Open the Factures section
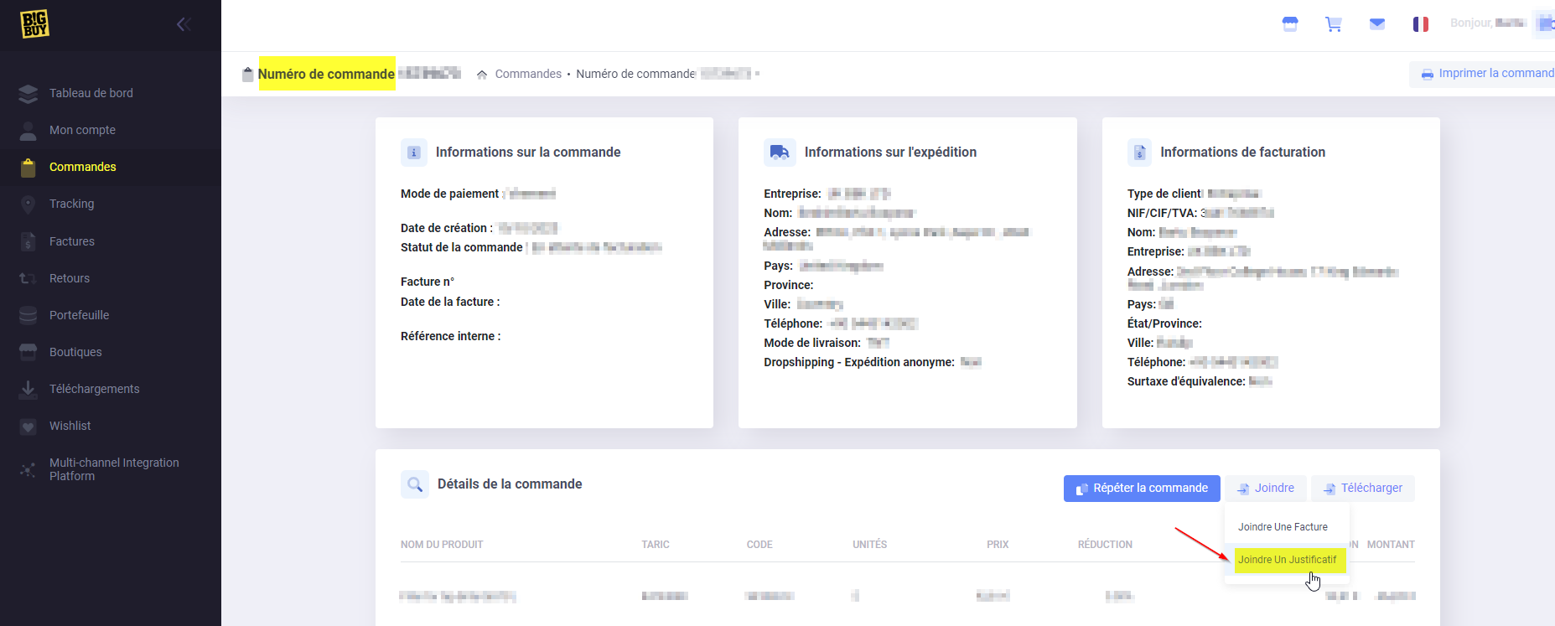The height and width of the screenshot is (626, 1555). (x=71, y=241)
